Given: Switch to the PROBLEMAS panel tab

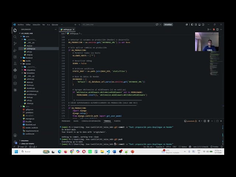Looking at the screenshot, I should [66, 121].
